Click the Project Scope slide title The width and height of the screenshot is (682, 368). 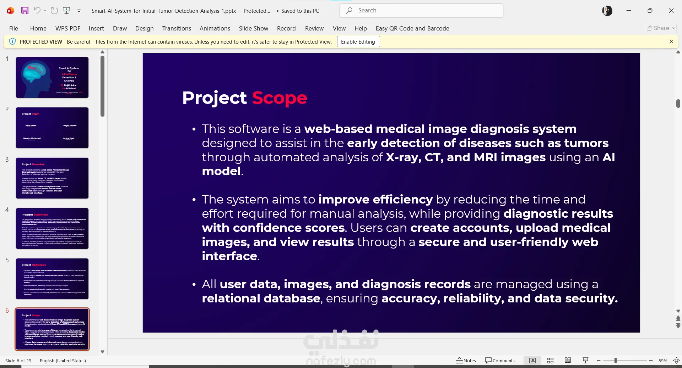244,98
